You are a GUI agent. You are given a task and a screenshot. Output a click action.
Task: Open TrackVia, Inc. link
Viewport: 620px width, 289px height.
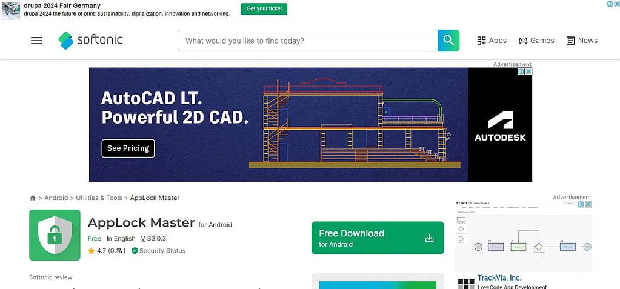[499, 278]
